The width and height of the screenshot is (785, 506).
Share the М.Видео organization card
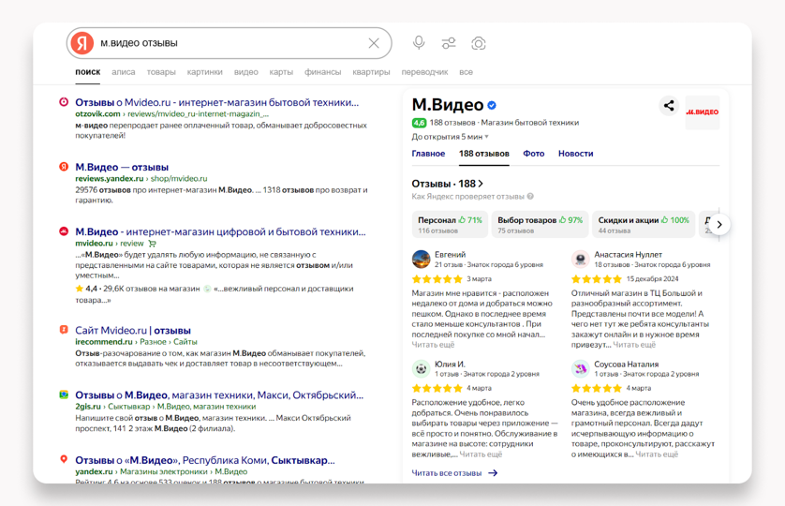(668, 105)
